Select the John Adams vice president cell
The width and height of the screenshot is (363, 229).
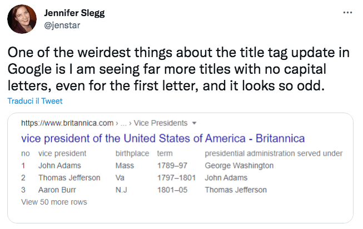[x=59, y=166]
